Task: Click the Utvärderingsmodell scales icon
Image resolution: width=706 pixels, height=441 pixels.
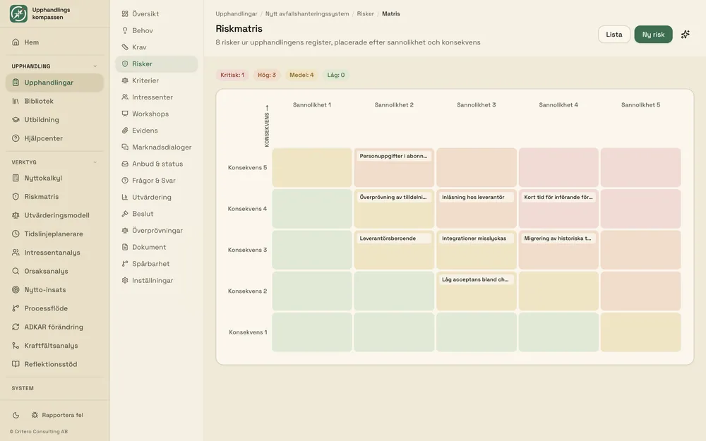Action: (16, 215)
